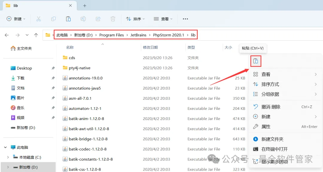Image resolution: width=323 pixels, height=172 pixels.
Task: Expand 查看 submenu in context menu
Action: [x=285, y=74]
